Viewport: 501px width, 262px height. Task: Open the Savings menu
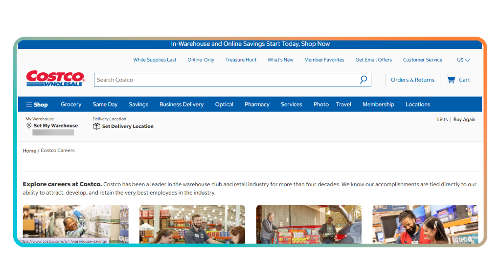click(138, 104)
